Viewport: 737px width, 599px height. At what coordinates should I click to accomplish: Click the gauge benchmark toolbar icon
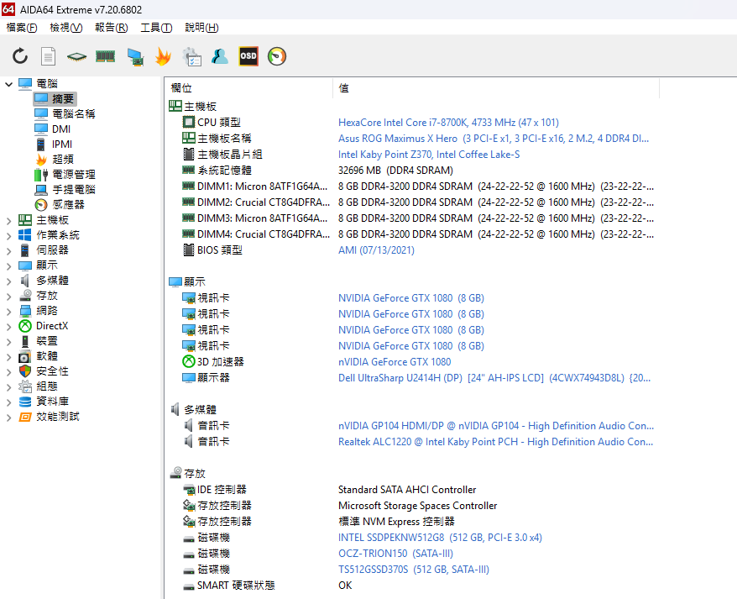[277, 56]
